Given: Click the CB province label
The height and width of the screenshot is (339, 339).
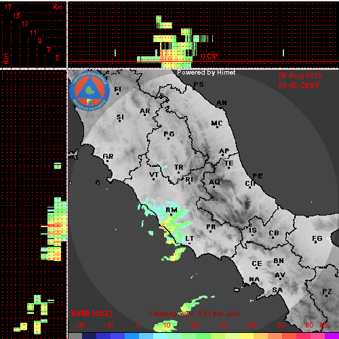Looking at the screenshot, I should point(274,233).
